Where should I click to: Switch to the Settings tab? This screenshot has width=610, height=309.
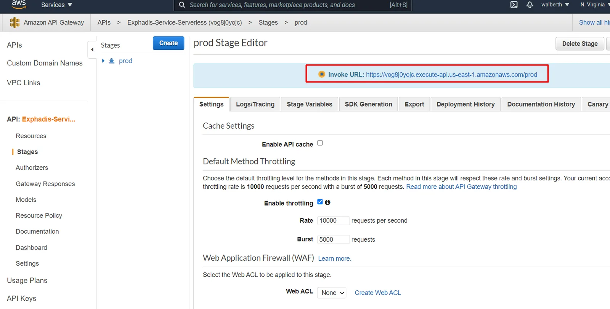(211, 104)
